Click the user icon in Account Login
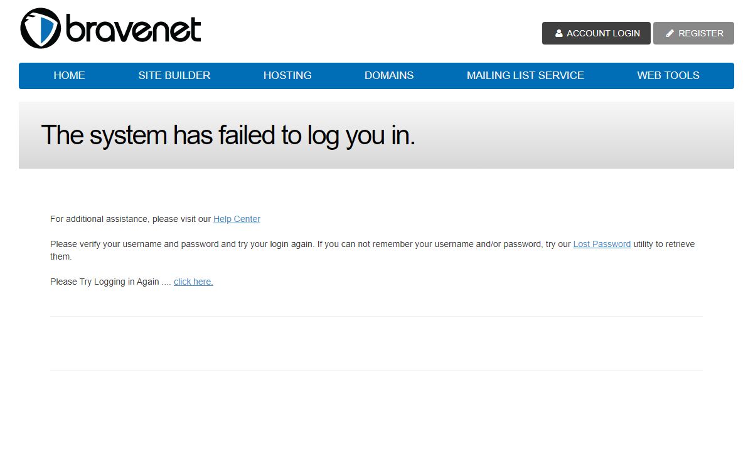The height and width of the screenshot is (464, 753). (559, 33)
